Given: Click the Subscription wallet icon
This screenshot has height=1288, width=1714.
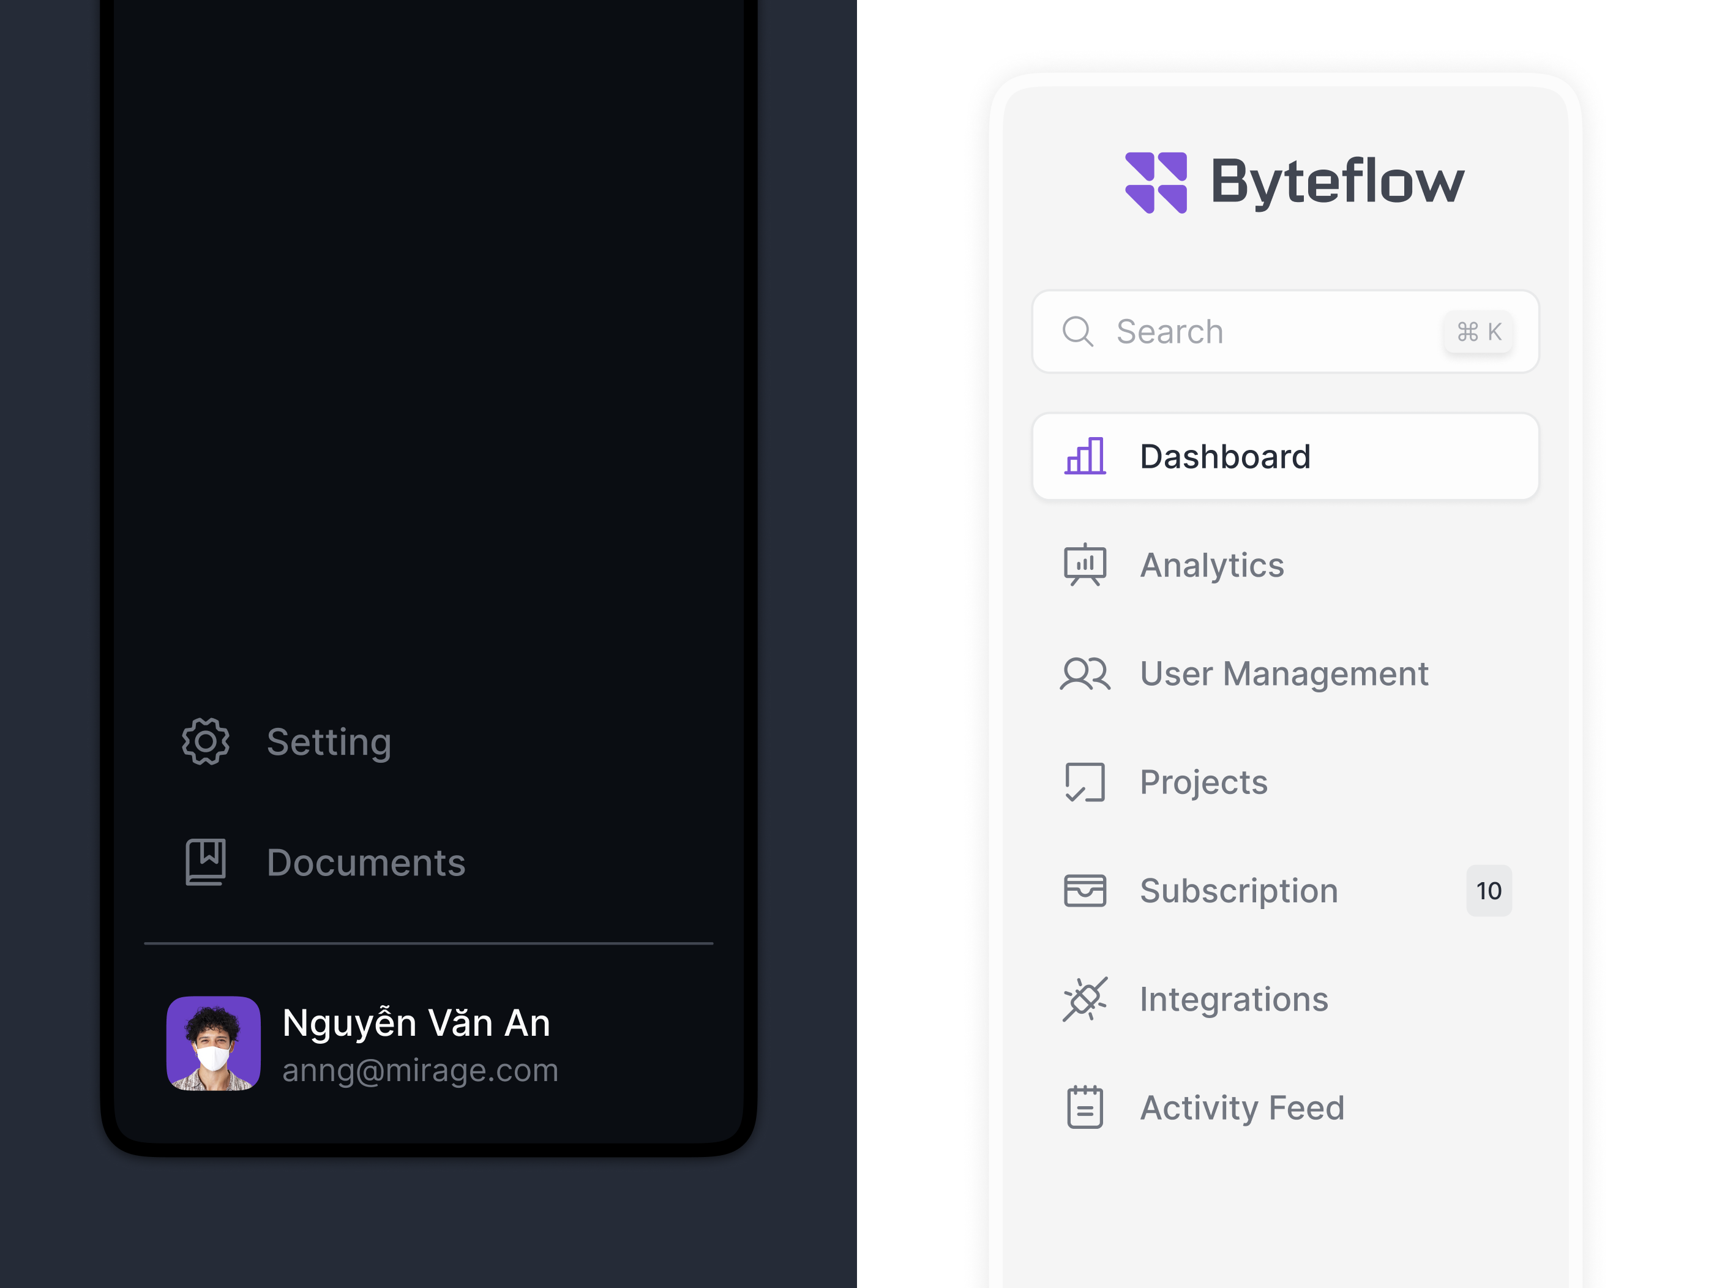Looking at the screenshot, I should tap(1085, 891).
